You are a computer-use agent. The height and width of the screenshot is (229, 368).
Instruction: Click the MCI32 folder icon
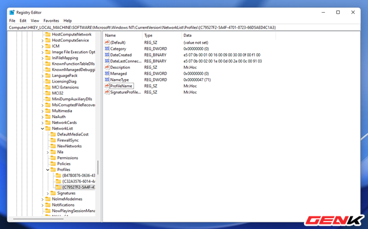(x=48, y=93)
